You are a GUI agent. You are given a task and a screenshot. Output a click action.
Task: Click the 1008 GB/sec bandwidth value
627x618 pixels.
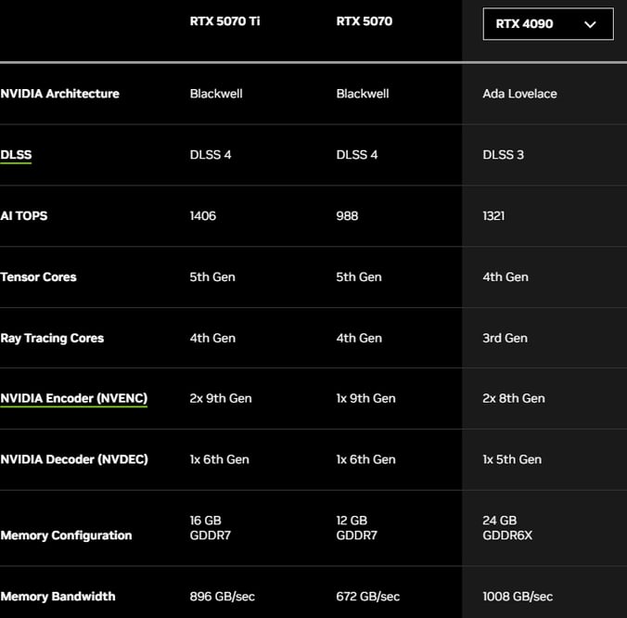(518, 597)
